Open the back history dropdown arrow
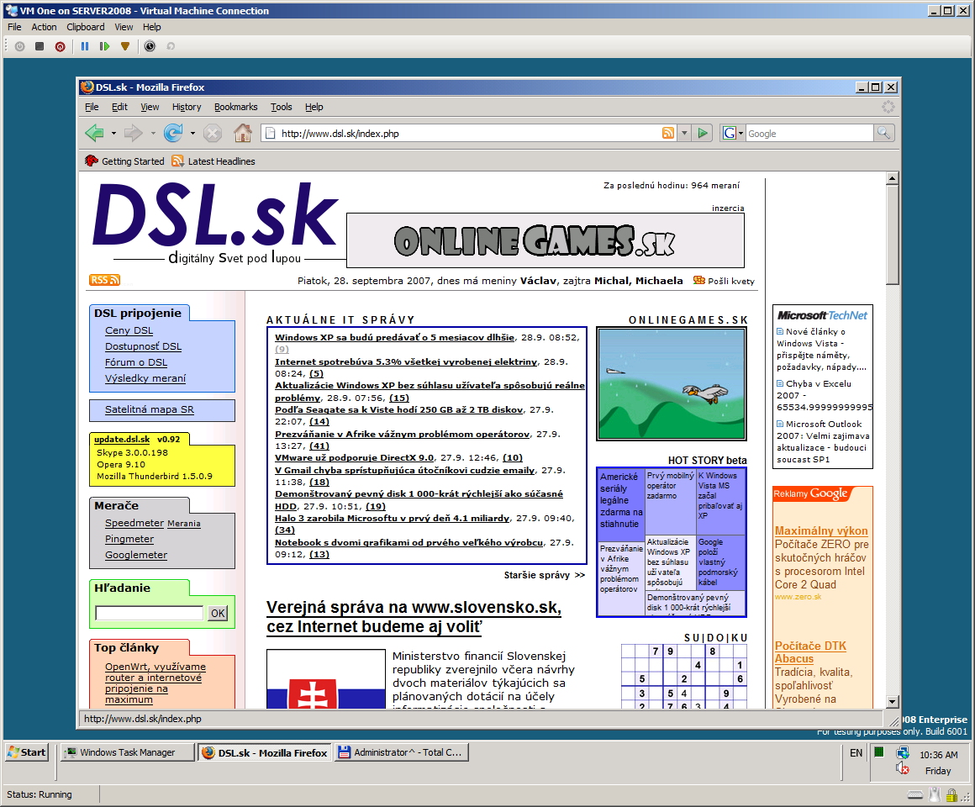The image size is (975, 807). pos(113,133)
